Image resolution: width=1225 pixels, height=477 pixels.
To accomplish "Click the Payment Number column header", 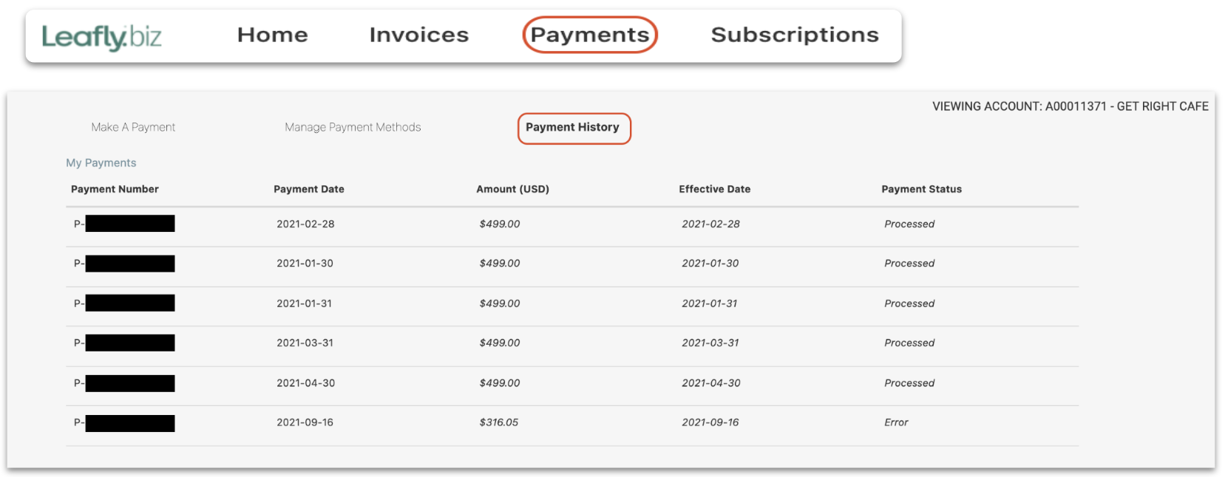I will coord(115,189).
